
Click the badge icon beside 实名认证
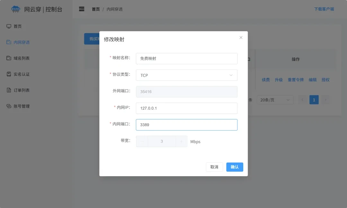click(9, 74)
